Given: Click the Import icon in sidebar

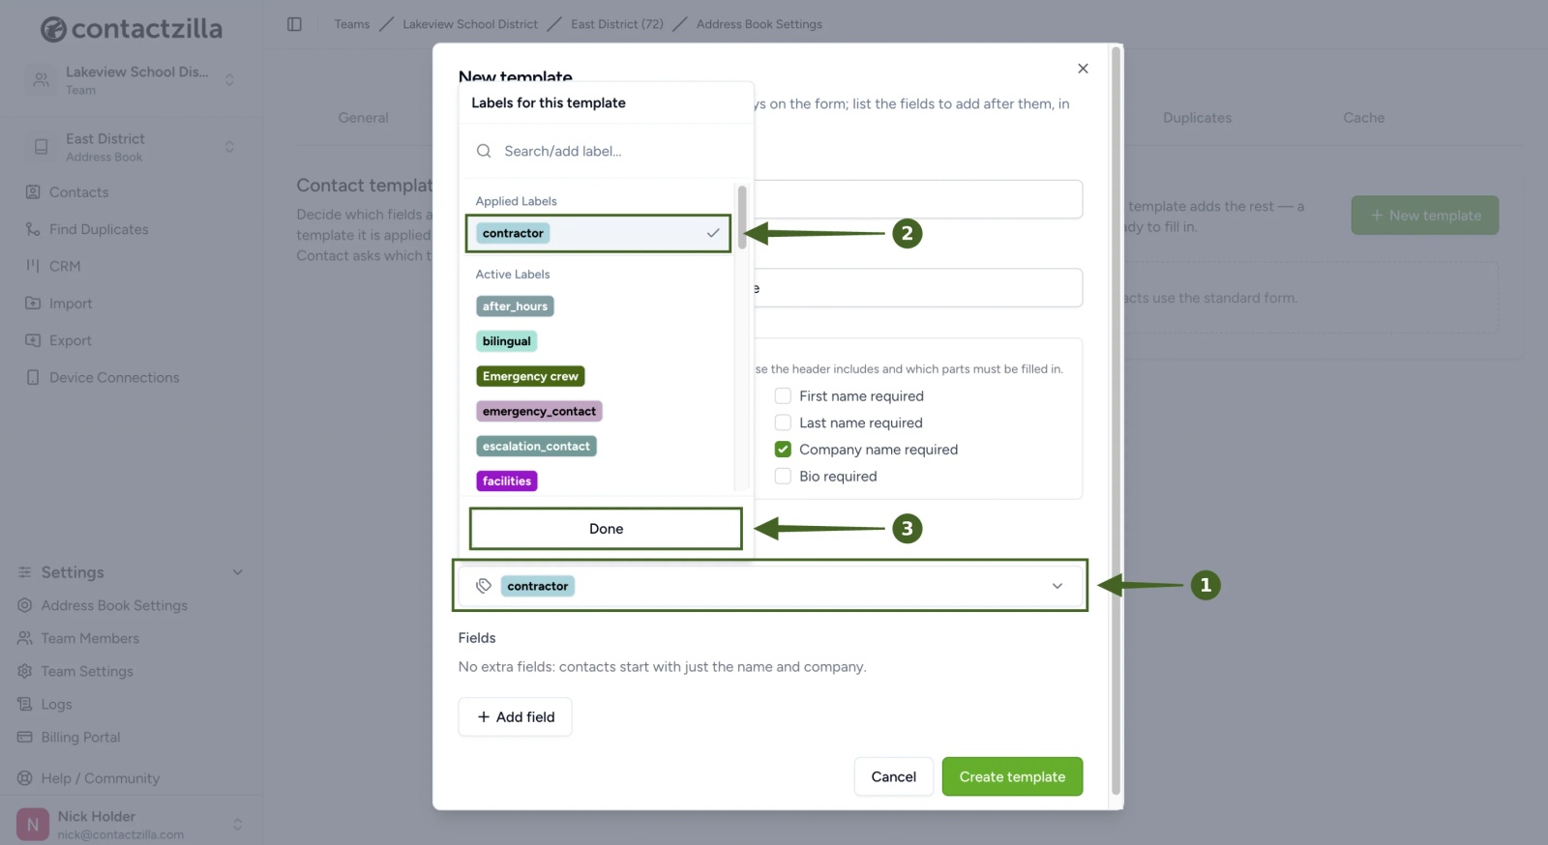Looking at the screenshot, I should [x=33, y=304].
